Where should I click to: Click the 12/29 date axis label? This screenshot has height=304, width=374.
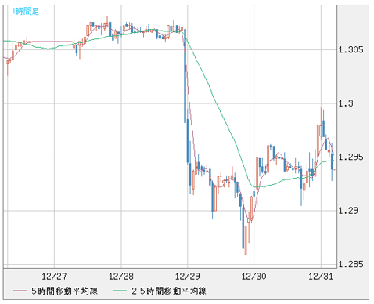click(188, 277)
